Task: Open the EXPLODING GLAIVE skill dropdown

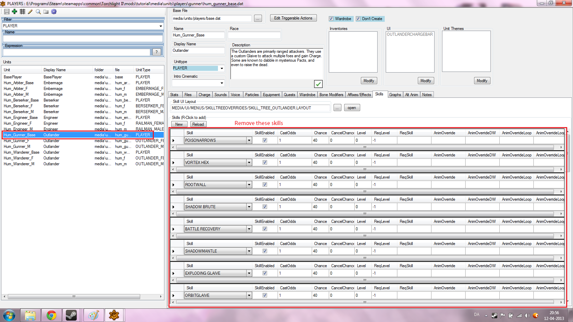Action: 249,273
